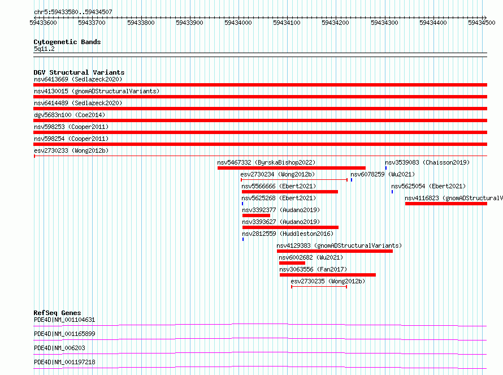Click blue marker under nsv6078259
This screenshot has width=503, height=375.
(352, 180)
